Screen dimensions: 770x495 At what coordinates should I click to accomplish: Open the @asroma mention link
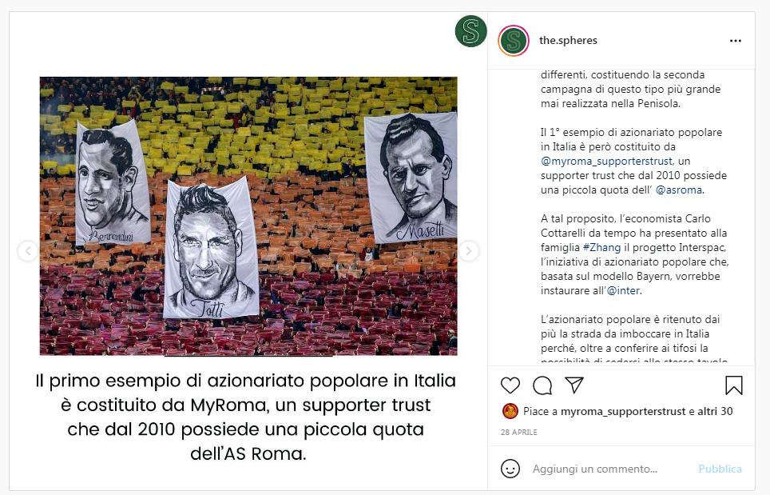[x=679, y=190]
